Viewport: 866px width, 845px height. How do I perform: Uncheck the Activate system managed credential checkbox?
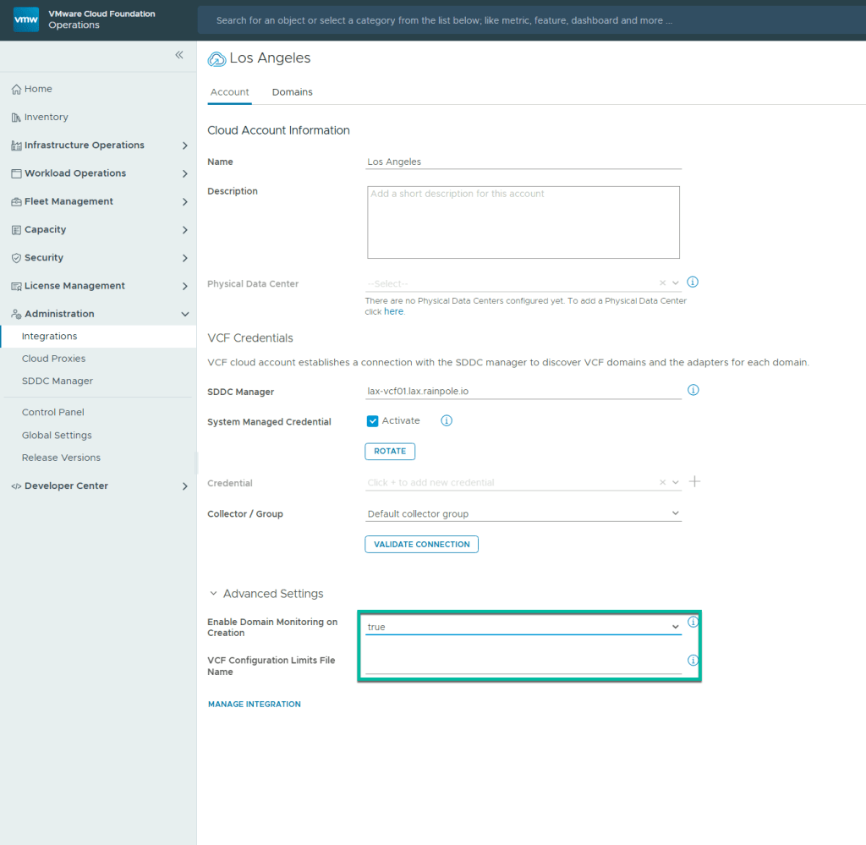373,421
